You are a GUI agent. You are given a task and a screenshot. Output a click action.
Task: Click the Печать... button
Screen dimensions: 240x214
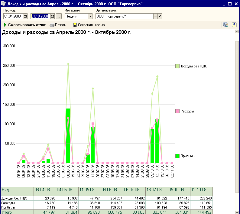[59, 25]
